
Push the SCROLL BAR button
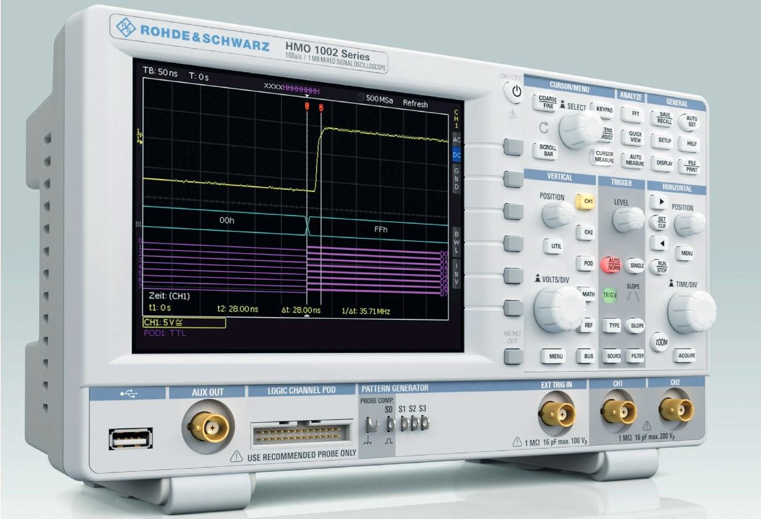tap(547, 150)
